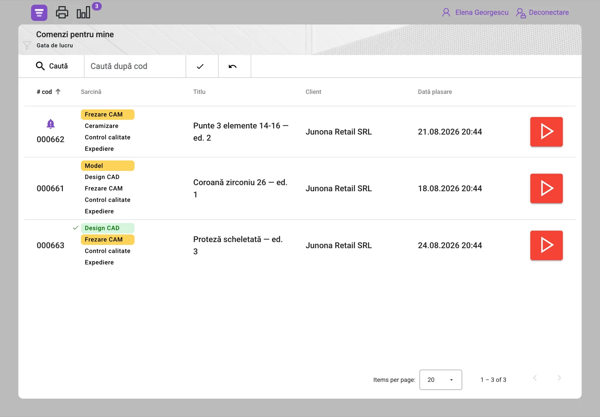Click the checkmark confirm button

click(202, 66)
